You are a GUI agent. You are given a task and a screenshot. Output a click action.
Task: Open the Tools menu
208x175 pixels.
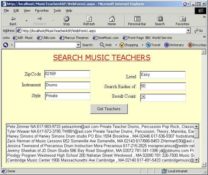(x=57, y=10)
